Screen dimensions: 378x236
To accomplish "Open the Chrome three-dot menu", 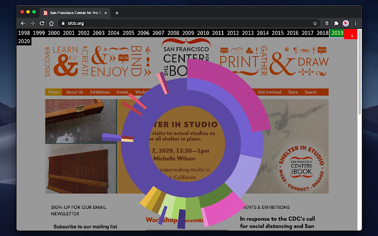I will (x=355, y=23).
